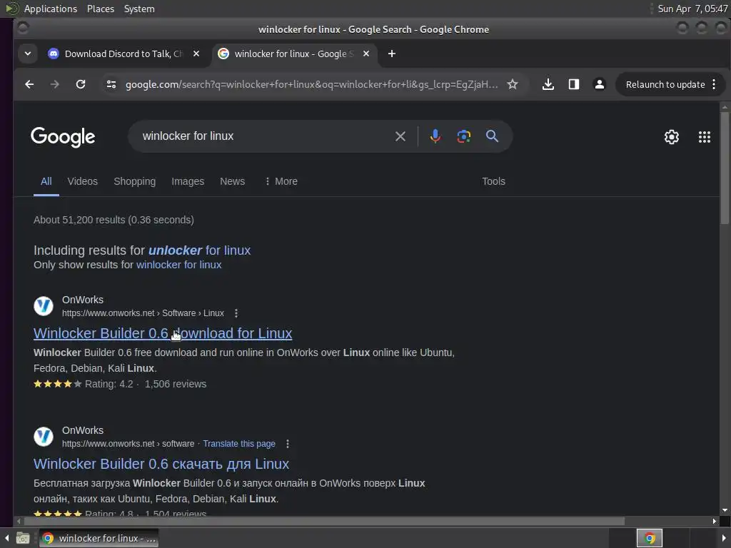The height and width of the screenshot is (548, 731).
Task: Expand the More search filters menu
Action: (x=281, y=181)
